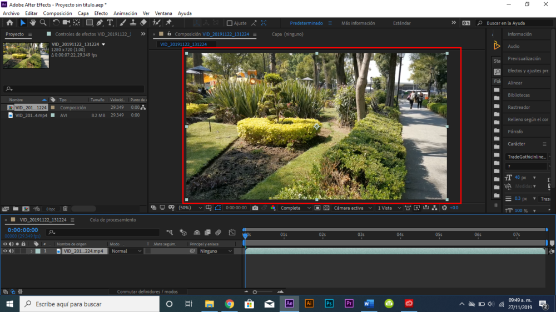Image resolution: width=556 pixels, height=312 pixels.
Task: Hide video of VID_201...224.mp4 layer
Action: 5,251
